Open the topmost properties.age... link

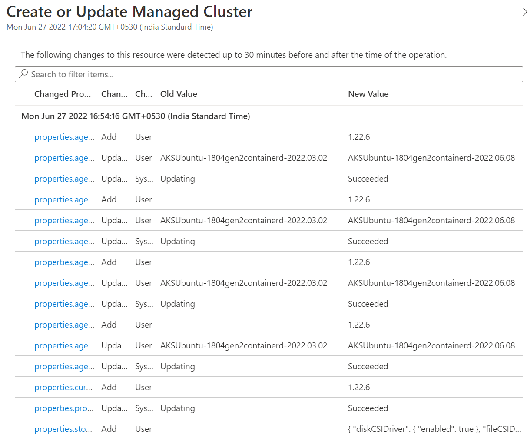64,137
